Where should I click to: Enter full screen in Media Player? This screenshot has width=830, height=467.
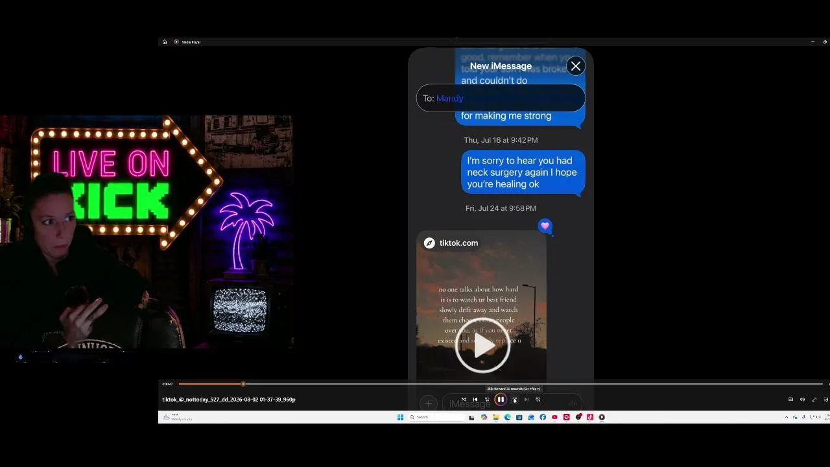[814, 400]
